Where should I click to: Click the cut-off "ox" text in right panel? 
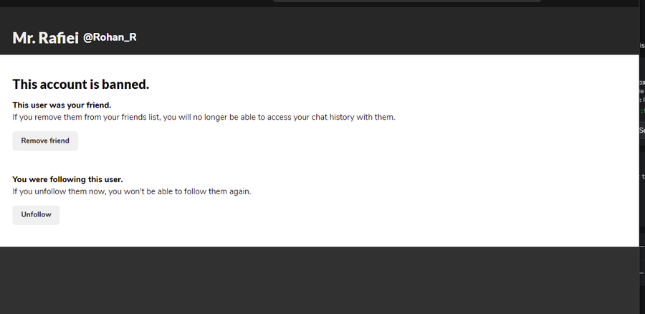[641, 82]
